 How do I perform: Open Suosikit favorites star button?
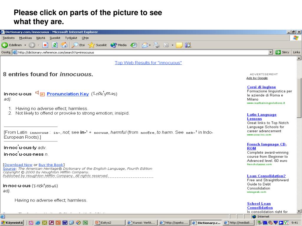(97, 45)
